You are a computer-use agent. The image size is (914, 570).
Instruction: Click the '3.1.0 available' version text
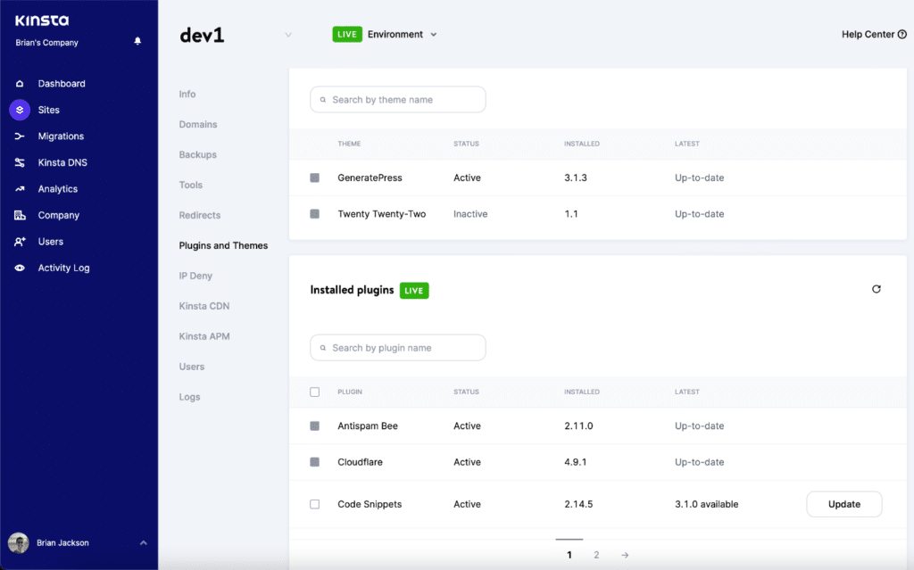point(707,504)
